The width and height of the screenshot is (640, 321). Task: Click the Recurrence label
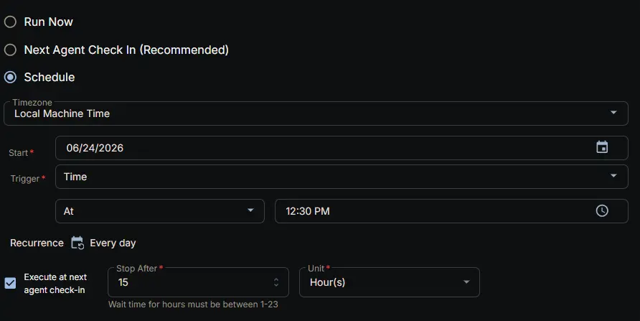[x=37, y=243]
